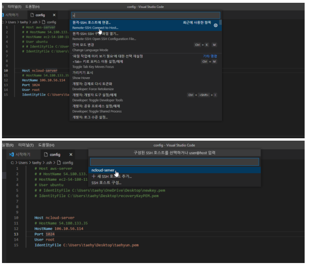Viewport: 309px width, 267px height.
Task: Open 터미널(T) menu in the bottom window
Action: [x=26, y=145]
